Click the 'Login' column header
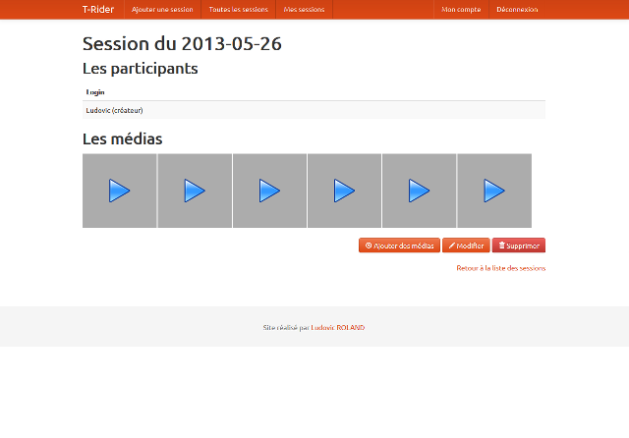Screen dimensions: 629x438 pyautogui.click(x=95, y=91)
